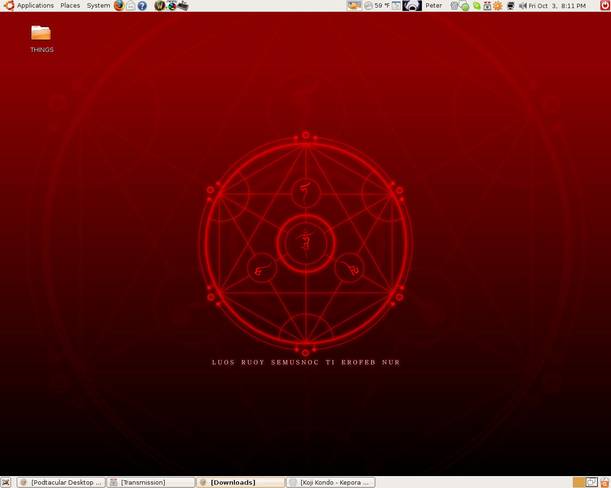The height and width of the screenshot is (488, 611).
Task: Restore the Transmission window from taskbar
Action: point(151,482)
